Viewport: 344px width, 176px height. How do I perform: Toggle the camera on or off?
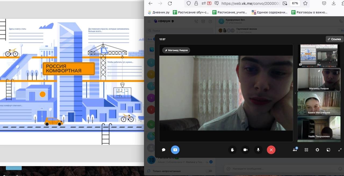pyautogui.click(x=245, y=150)
